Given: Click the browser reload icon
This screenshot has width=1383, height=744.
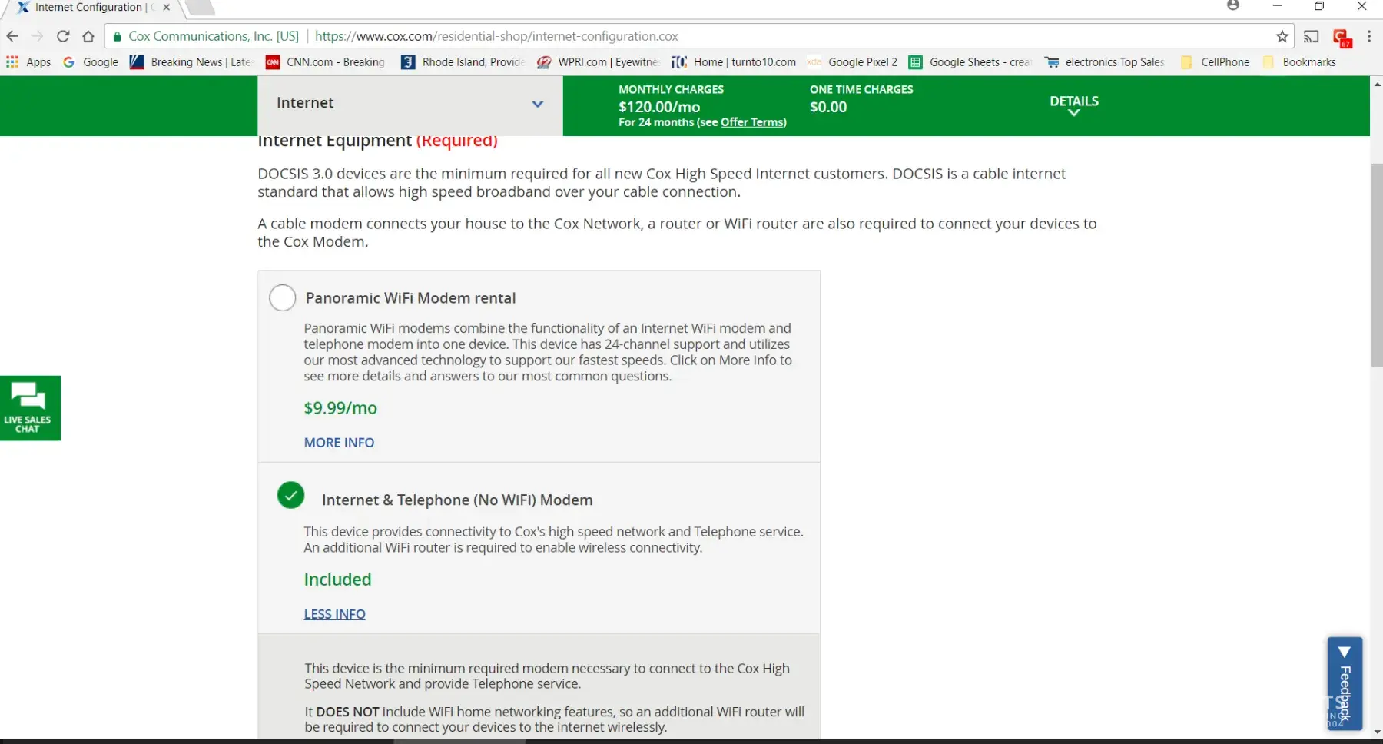Looking at the screenshot, I should point(63,36).
